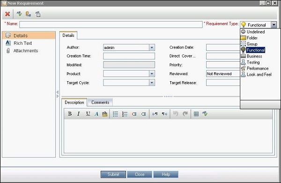
Task: Open the Author dropdown
Action: click(x=152, y=48)
